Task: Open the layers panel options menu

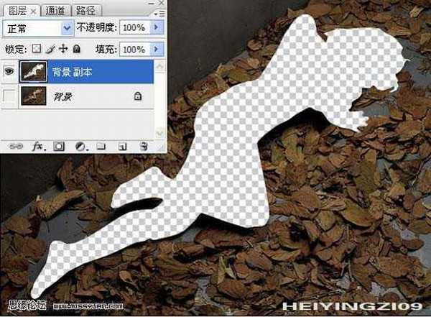Action: coord(159,13)
